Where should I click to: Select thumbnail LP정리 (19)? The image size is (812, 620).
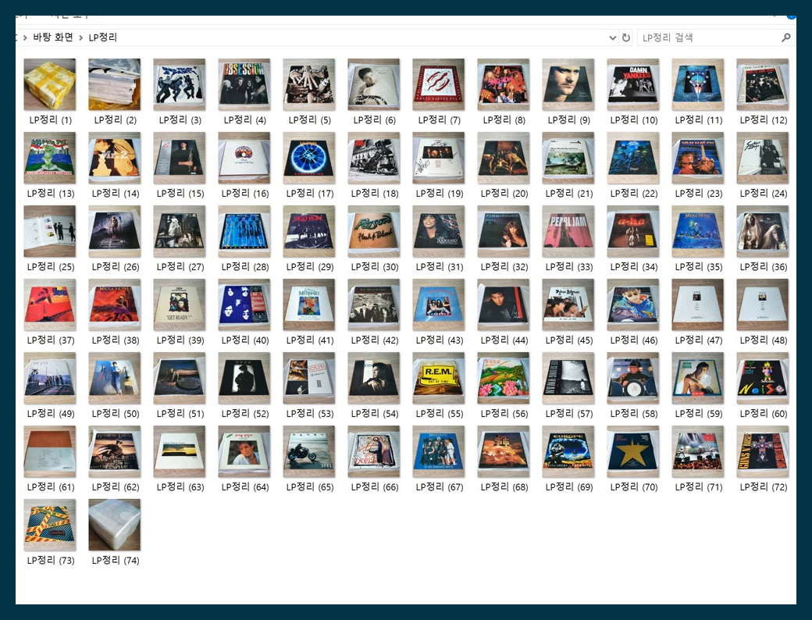point(438,158)
